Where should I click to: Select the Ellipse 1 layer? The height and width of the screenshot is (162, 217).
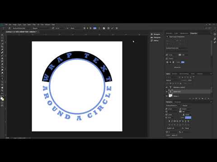(189, 96)
